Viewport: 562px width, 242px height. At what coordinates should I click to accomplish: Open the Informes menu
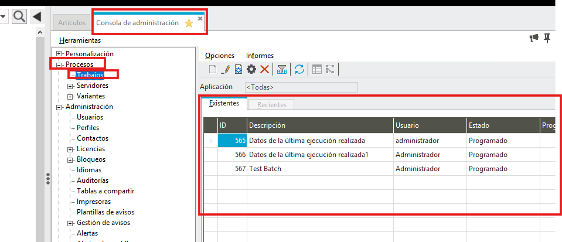[260, 56]
